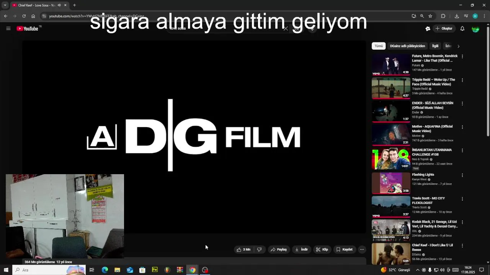Open options menu for Motive AQUAFINA
490x275 pixels.
click(462, 127)
